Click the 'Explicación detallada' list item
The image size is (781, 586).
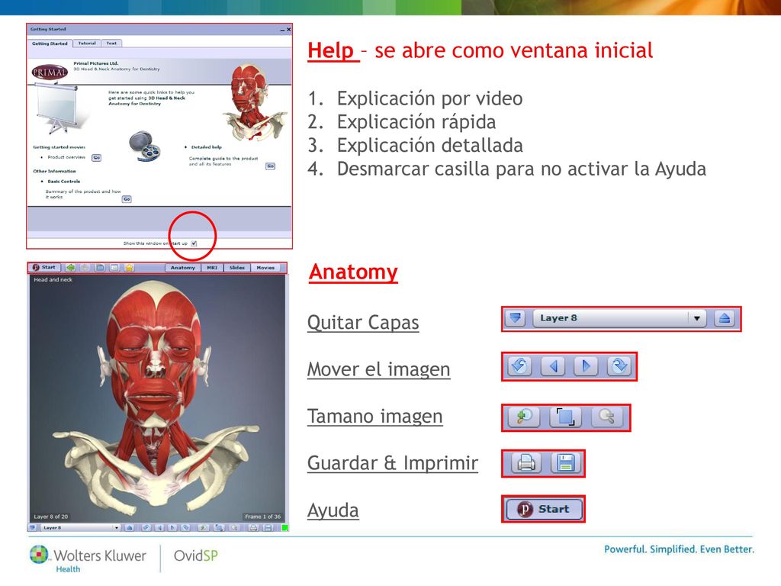pos(430,146)
